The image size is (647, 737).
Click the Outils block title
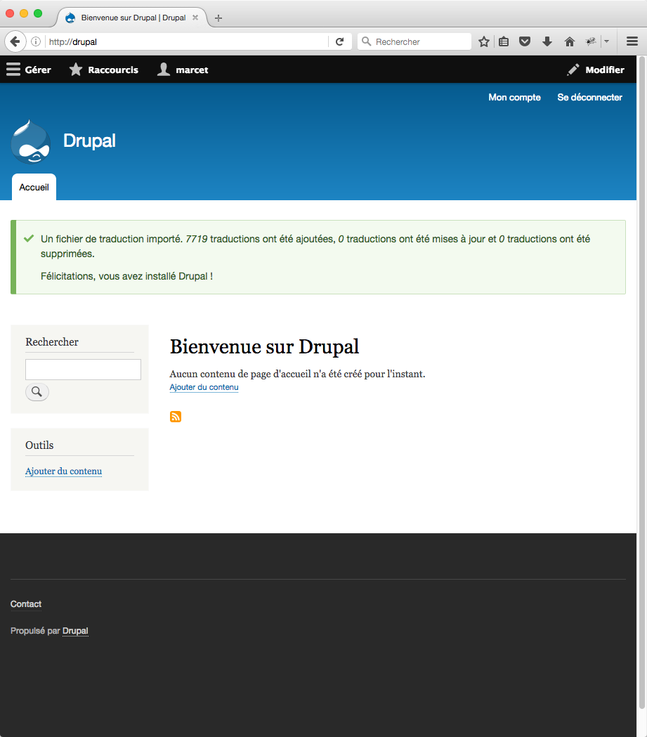(x=39, y=445)
